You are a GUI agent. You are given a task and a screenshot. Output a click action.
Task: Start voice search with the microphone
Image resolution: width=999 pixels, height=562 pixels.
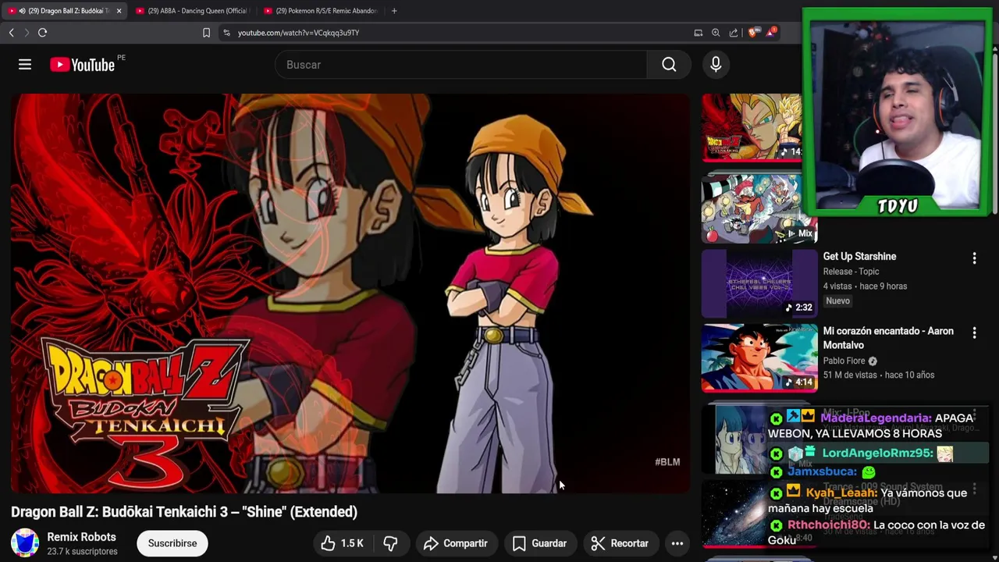716,65
